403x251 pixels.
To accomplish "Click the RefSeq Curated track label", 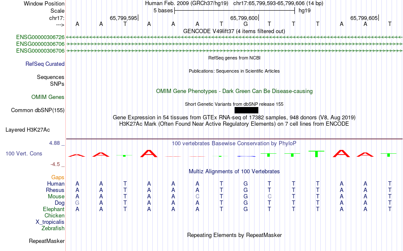I will (x=45, y=64).
